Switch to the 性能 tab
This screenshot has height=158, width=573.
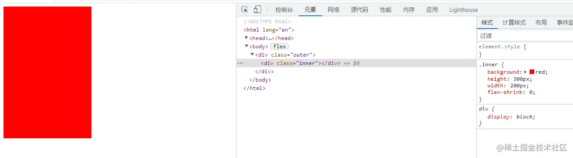(386, 10)
